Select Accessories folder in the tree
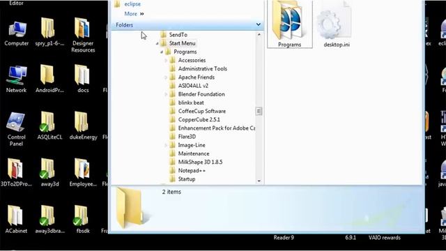Image resolution: width=446 pixels, height=251 pixels. tap(192, 61)
